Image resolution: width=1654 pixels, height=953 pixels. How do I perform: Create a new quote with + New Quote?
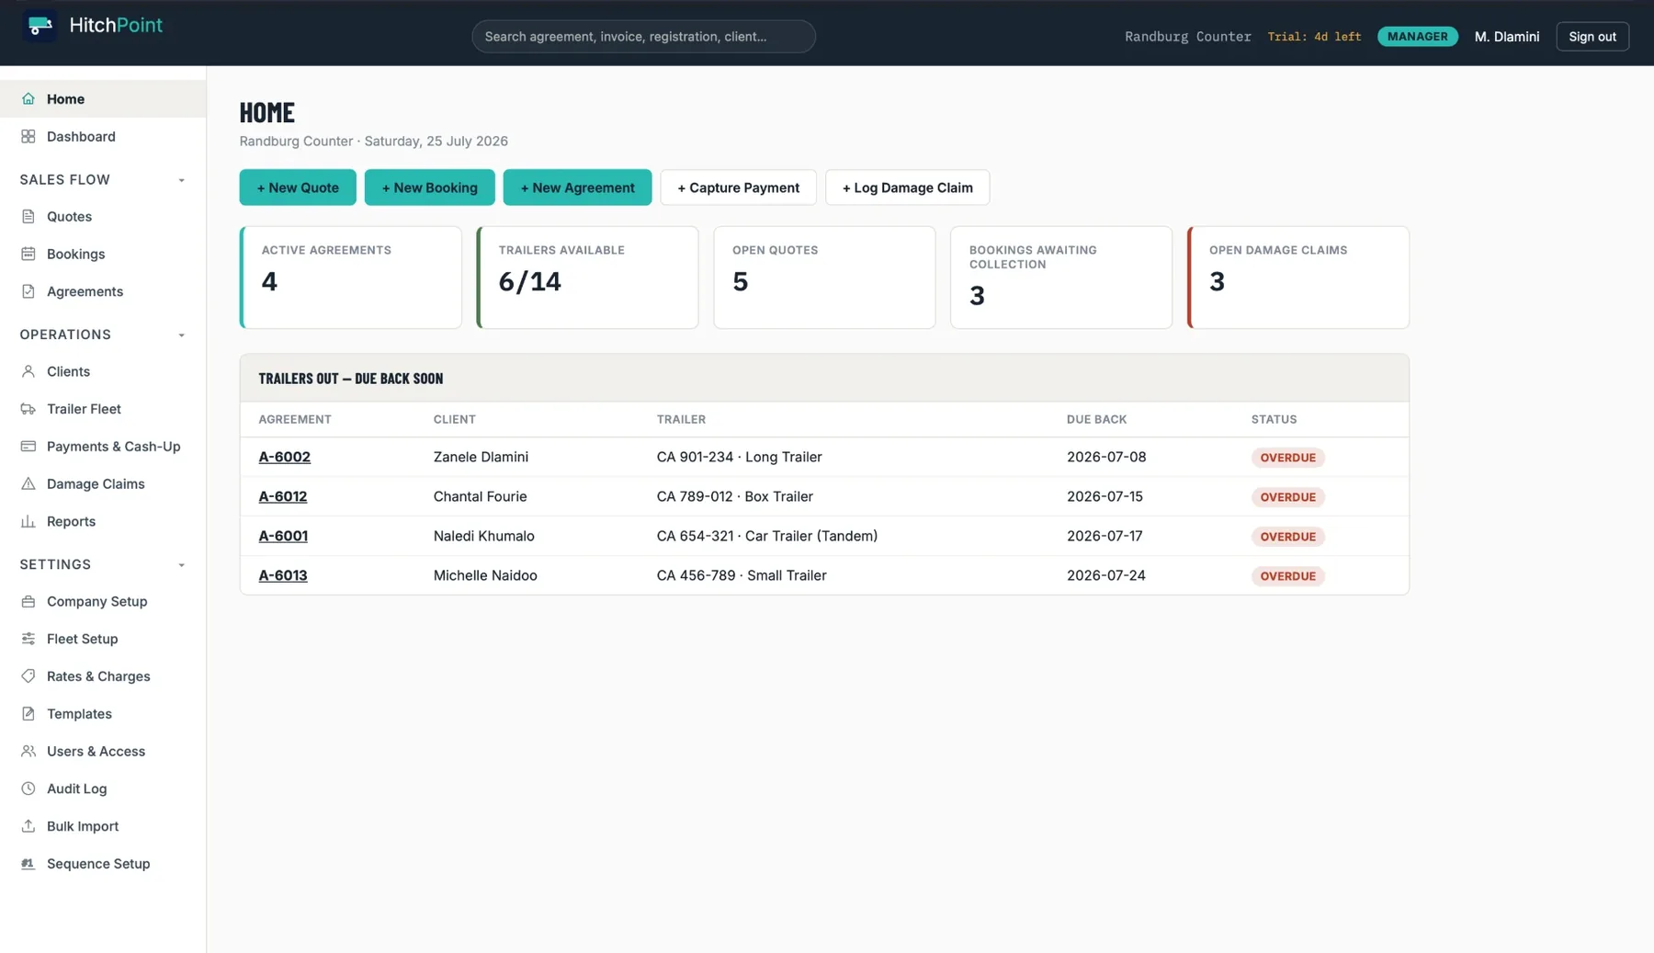click(x=298, y=187)
